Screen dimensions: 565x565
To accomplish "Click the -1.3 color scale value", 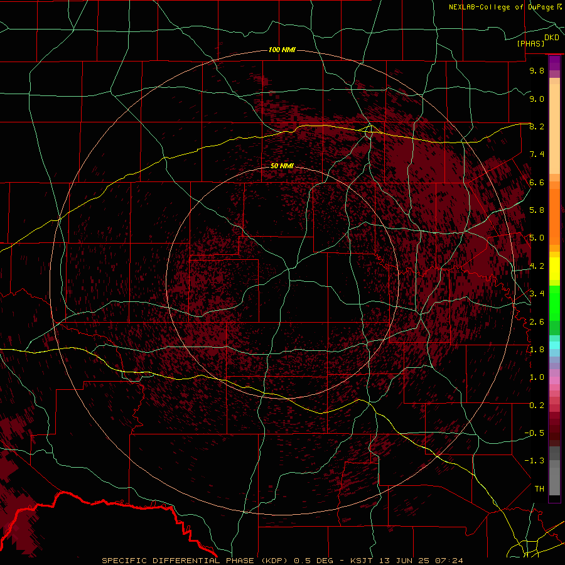I will click(534, 461).
